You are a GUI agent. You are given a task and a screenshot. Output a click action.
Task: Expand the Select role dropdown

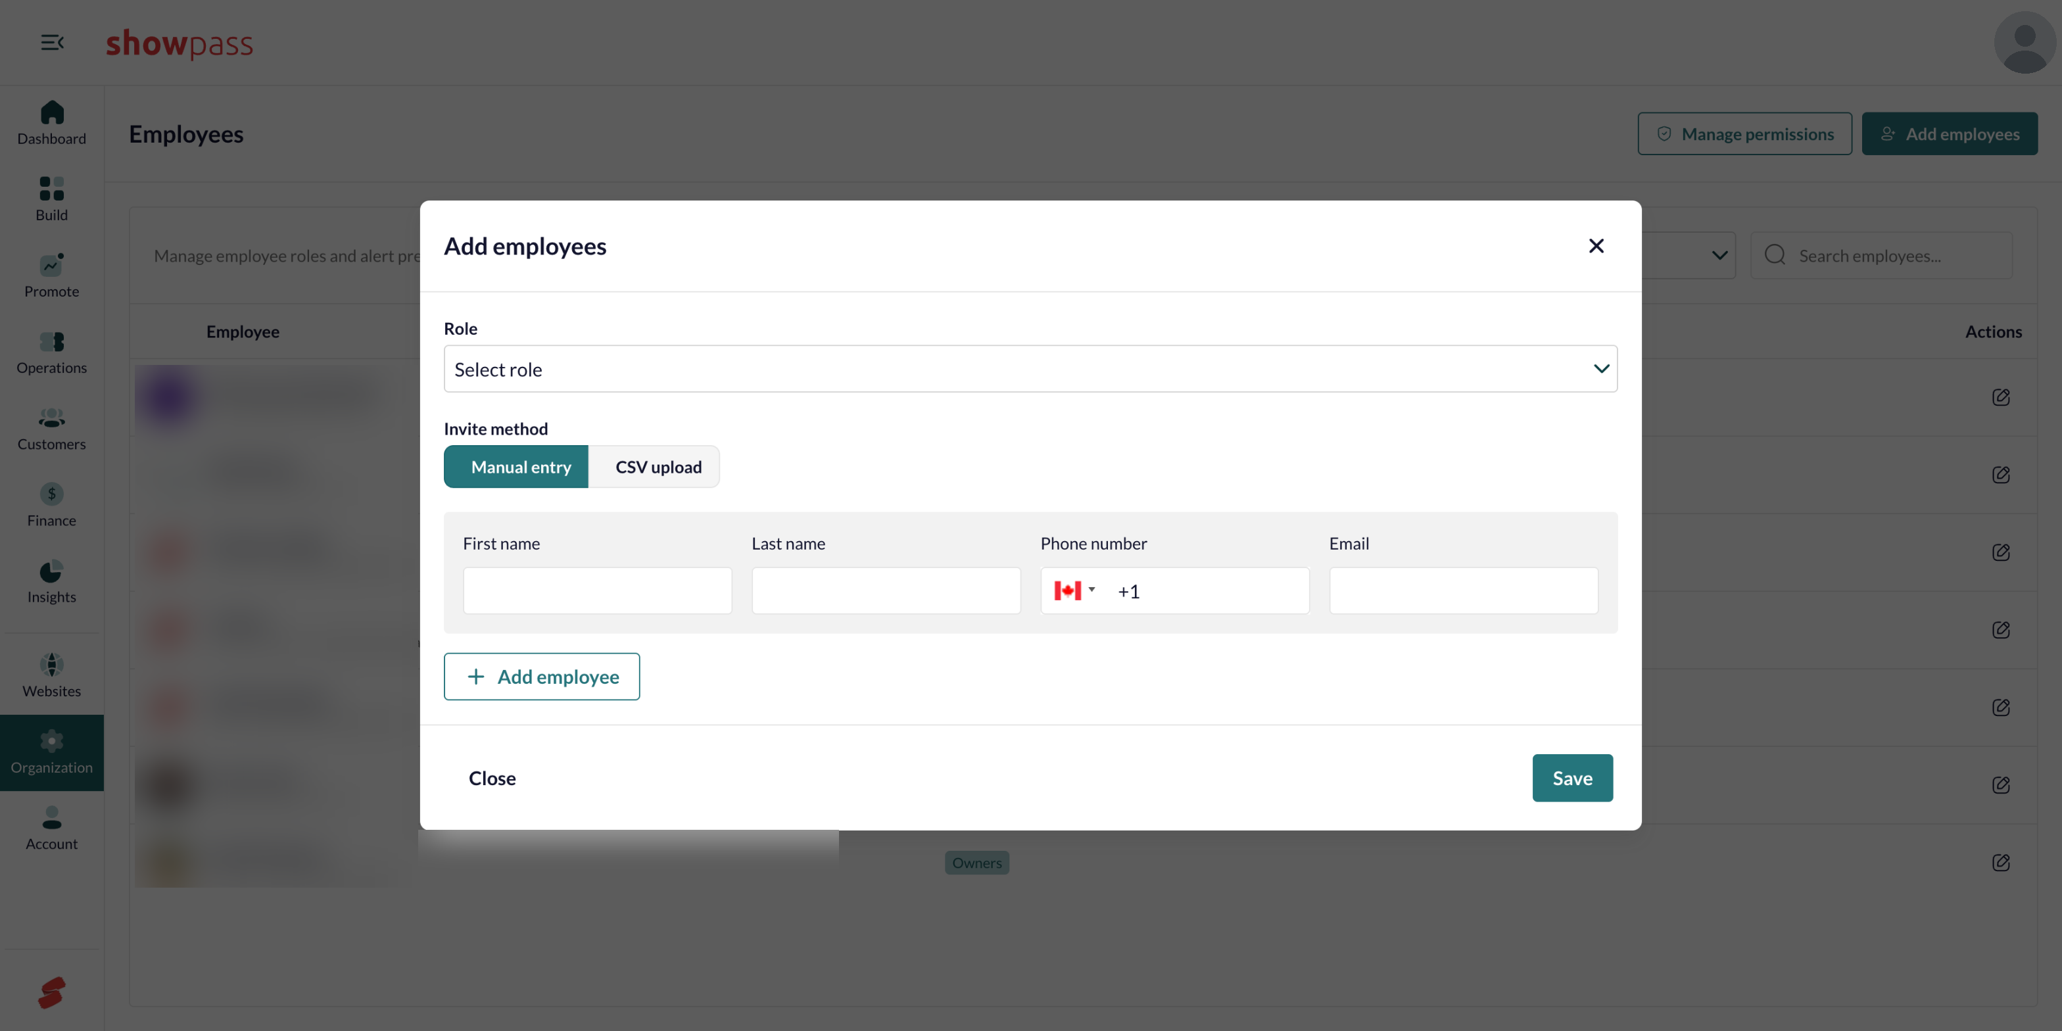point(1030,369)
